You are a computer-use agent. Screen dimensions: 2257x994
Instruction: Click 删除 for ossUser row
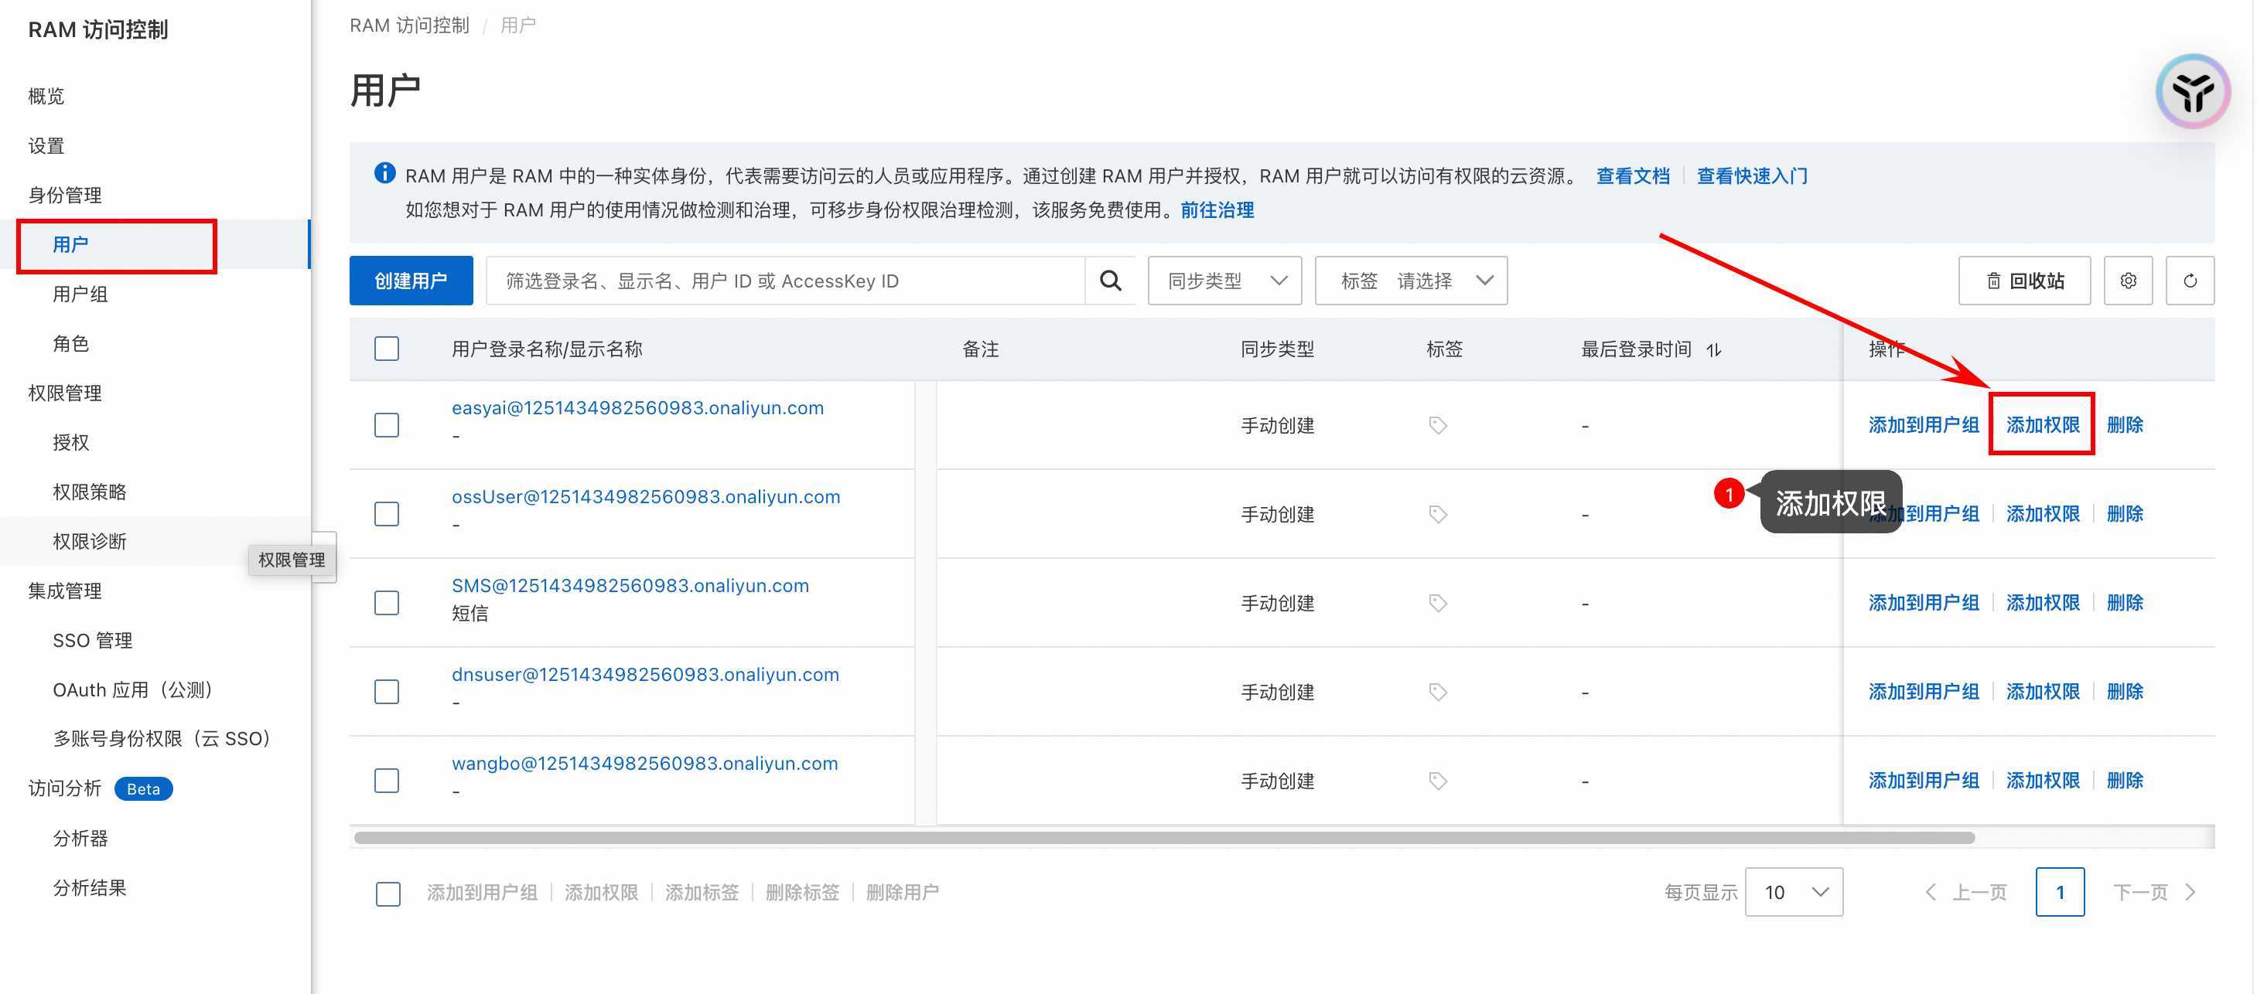[x=2125, y=513]
